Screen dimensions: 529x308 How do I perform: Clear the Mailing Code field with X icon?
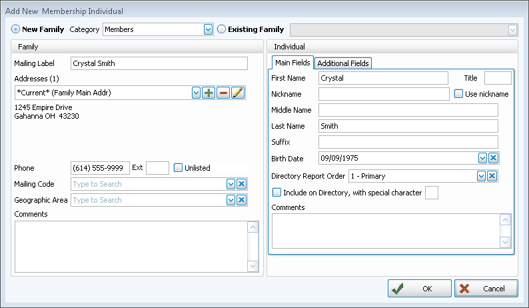point(241,184)
